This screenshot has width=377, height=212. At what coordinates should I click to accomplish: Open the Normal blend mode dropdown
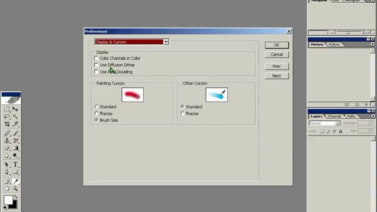click(x=325, y=123)
